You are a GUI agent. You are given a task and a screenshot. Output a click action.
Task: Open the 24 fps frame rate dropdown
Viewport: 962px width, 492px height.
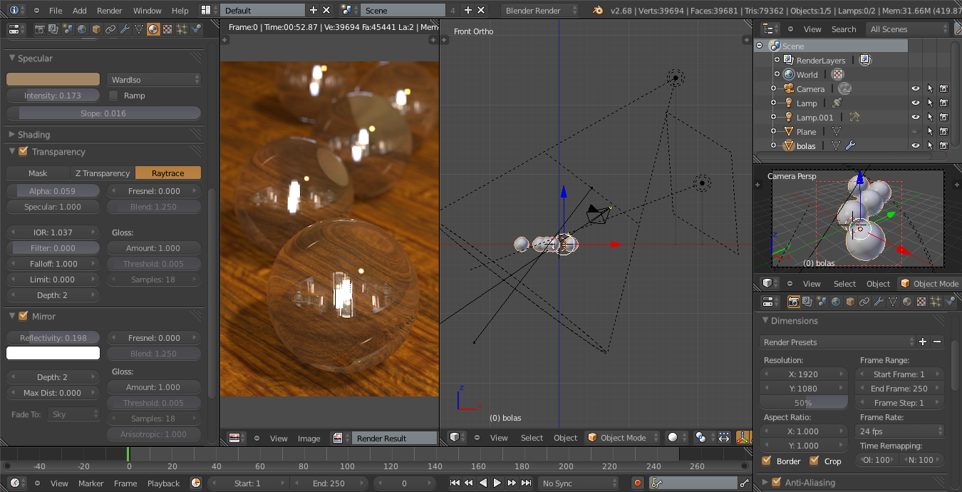click(x=899, y=431)
